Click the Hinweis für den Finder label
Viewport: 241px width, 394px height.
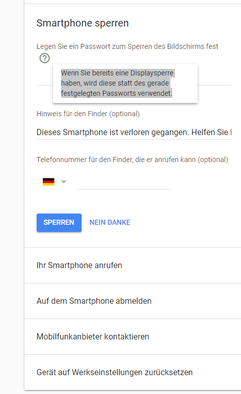pos(88,114)
